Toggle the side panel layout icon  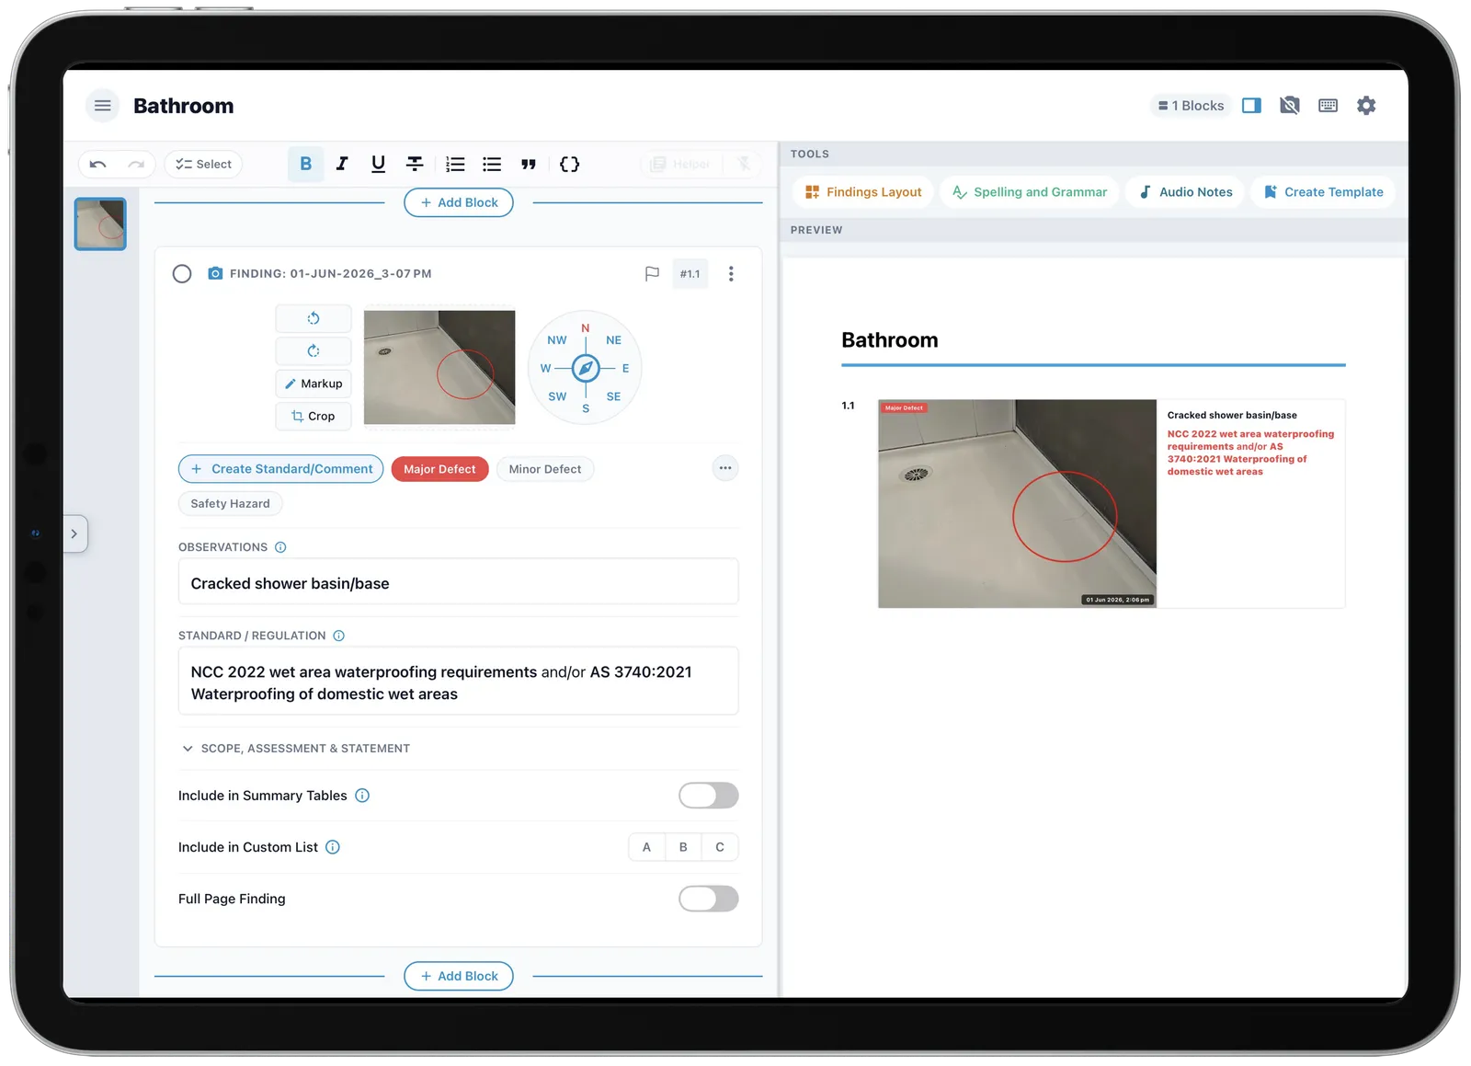click(1251, 106)
